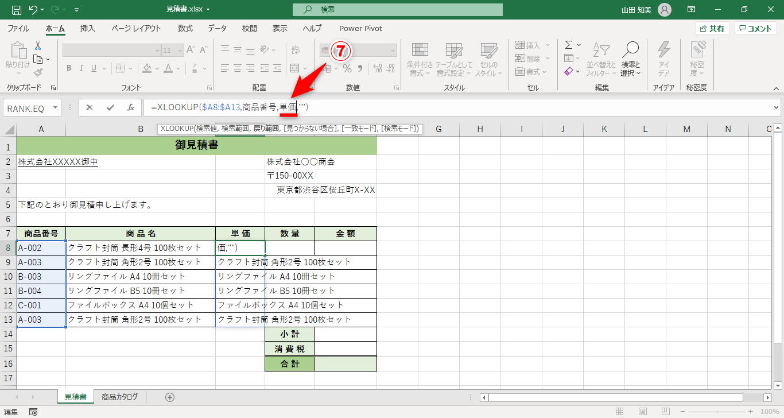Viewport: 784px width, 418px height.
Task: Toggle align right
Action: [x=251, y=68]
